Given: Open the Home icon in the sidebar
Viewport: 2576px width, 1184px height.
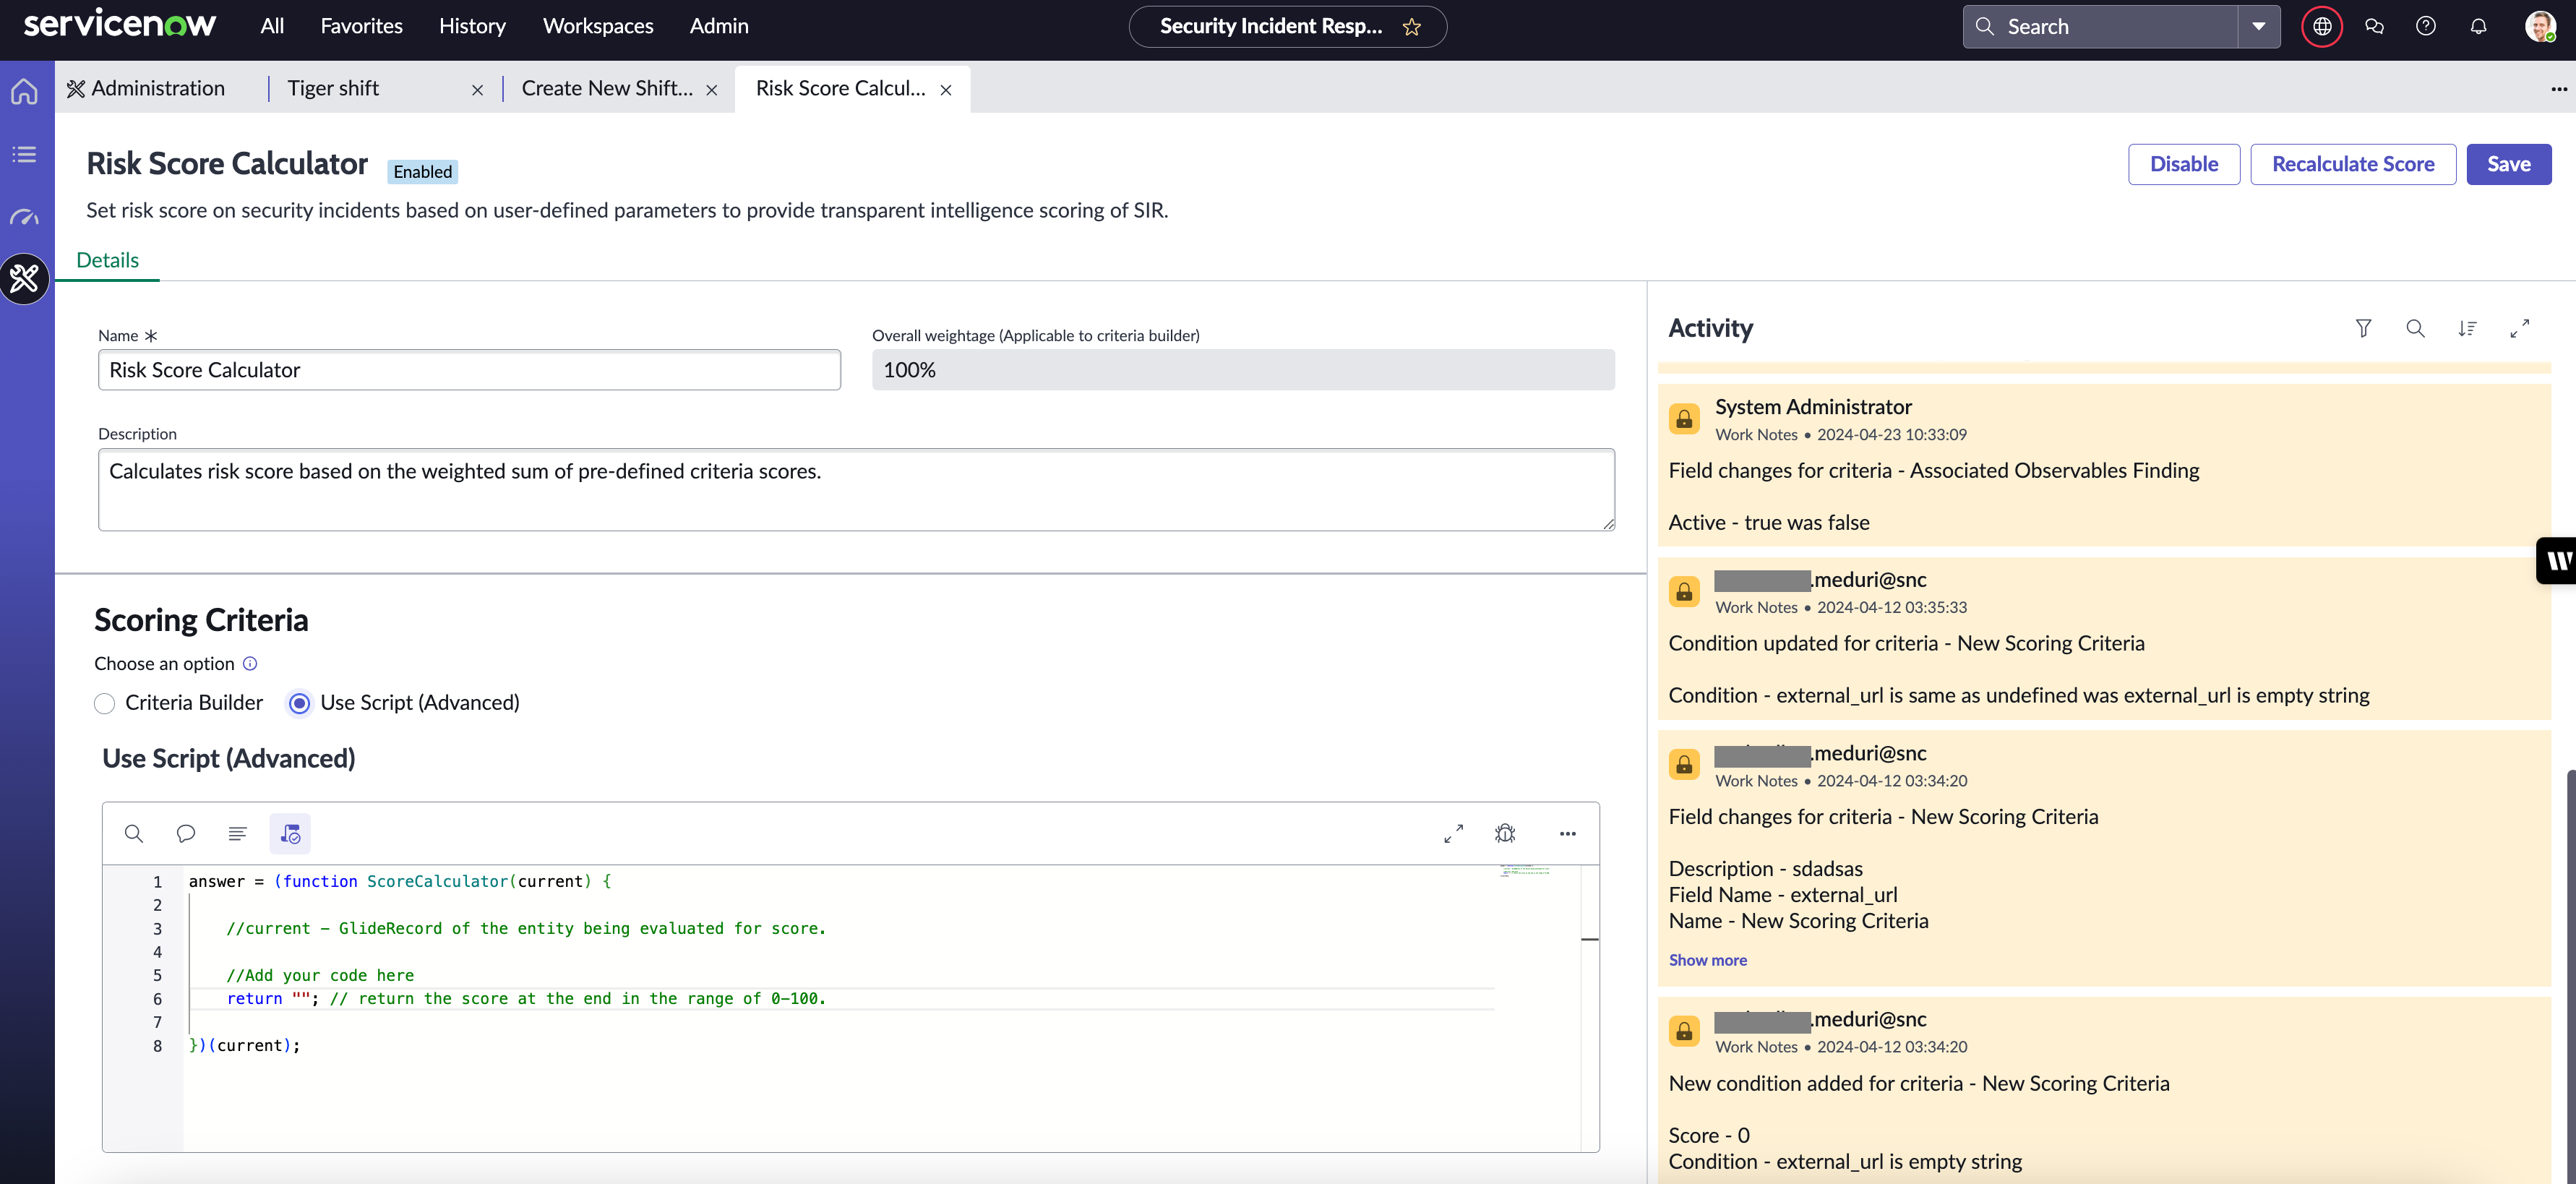Looking at the screenshot, I should [24, 92].
